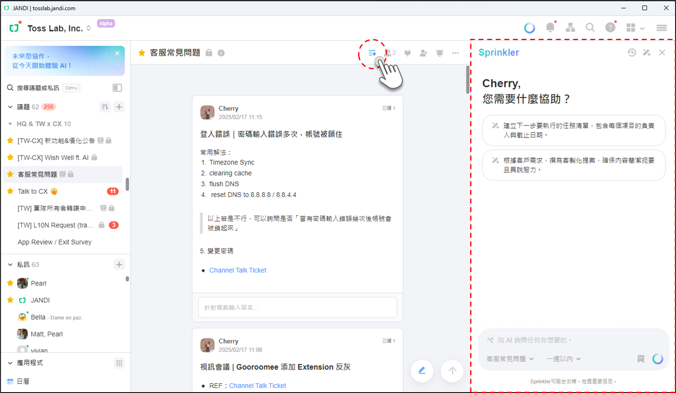Open the notification bell in the top bar
Screen dimensions: 676x393
pos(550,27)
